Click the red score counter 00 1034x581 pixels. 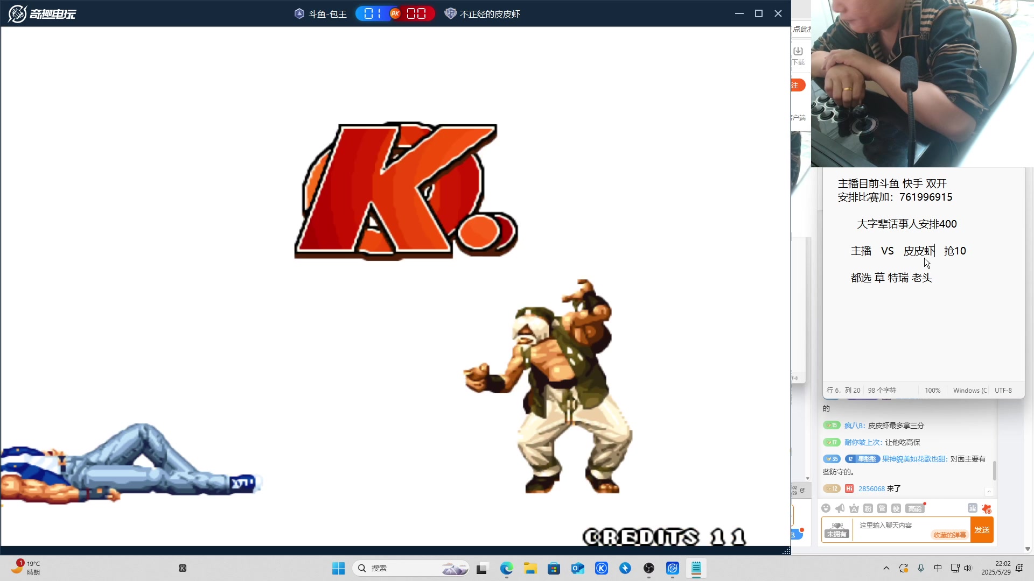(x=416, y=13)
